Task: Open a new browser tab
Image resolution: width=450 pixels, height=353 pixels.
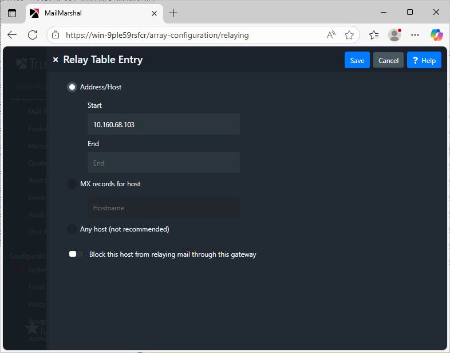Action: [x=173, y=13]
